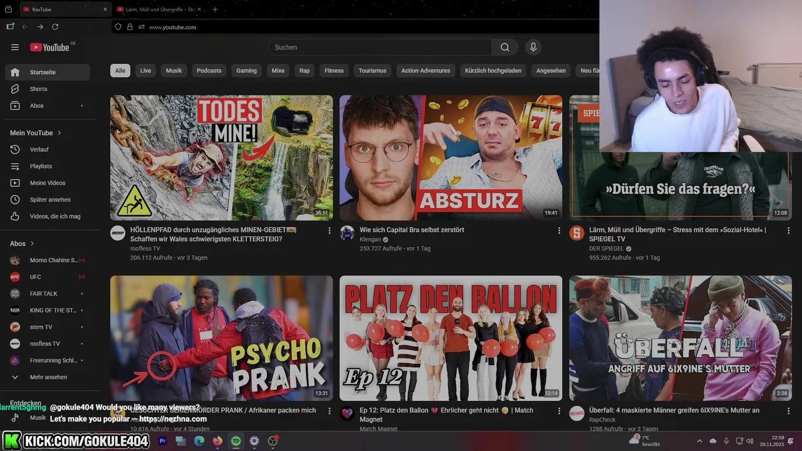This screenshot has width=802, height=451.
Task: Start voice search with the microphone icon
Action: pyautogui.click(x=533, y=47)
